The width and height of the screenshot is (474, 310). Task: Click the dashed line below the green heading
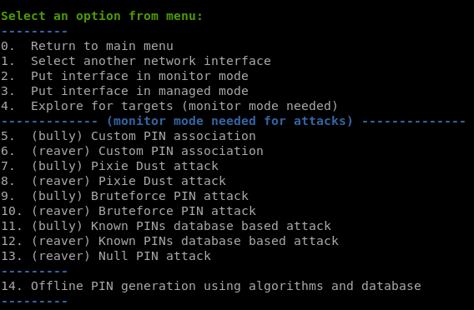[x=34, y=32]
